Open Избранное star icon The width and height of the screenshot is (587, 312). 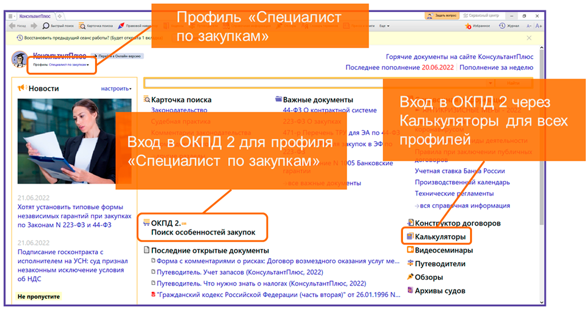[x=469, y=26]
